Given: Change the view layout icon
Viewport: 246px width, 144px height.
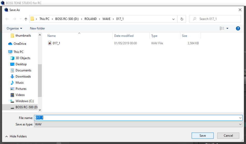Looking at the screenshot, I should 222,28.
